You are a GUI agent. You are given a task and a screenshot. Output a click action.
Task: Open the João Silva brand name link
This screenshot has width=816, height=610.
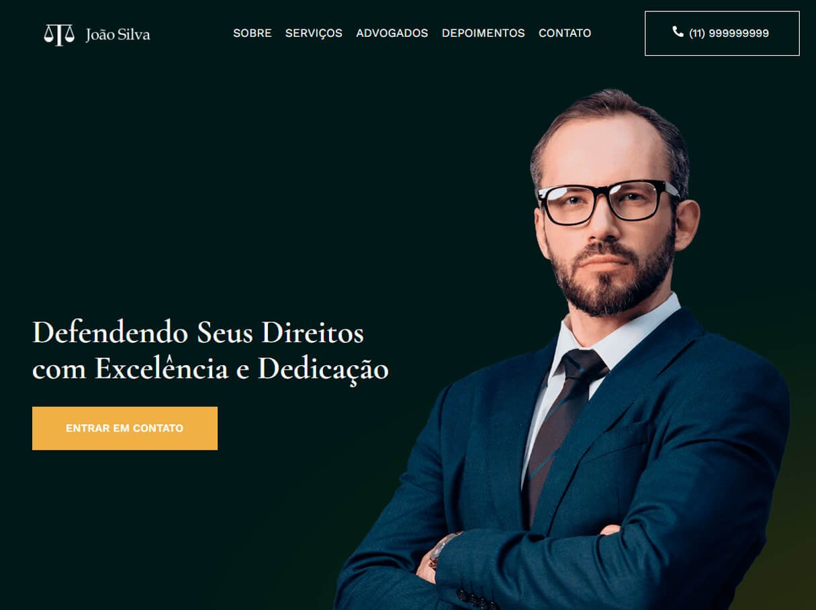click(118, 35)
